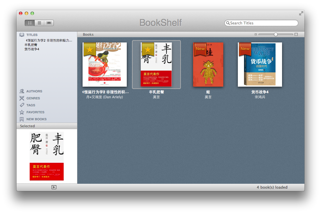Click the 4 book(s) loaded status
Viewport: 321px width, 214px height.
272,187
